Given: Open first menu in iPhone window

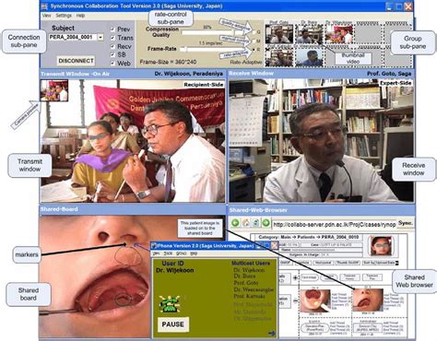Looking at the screenshot, I should (x=157, y=253).
